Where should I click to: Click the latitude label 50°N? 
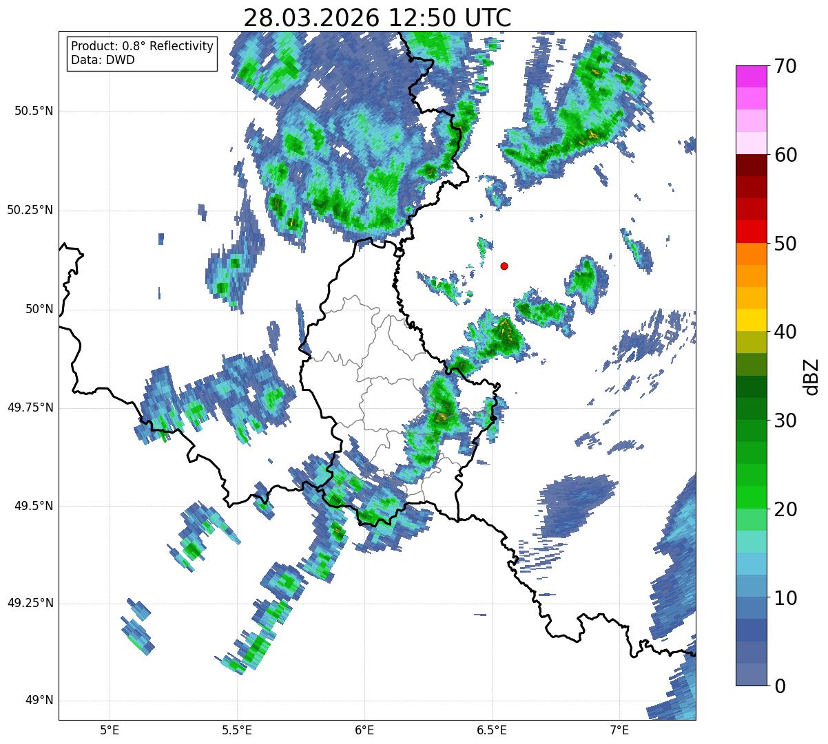(x=40, y=309)
